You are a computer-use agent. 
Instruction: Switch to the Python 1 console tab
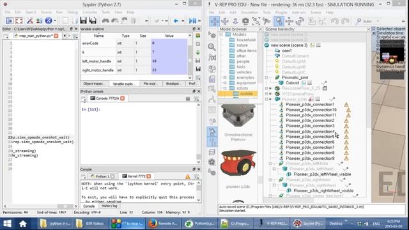click(102, 176)
